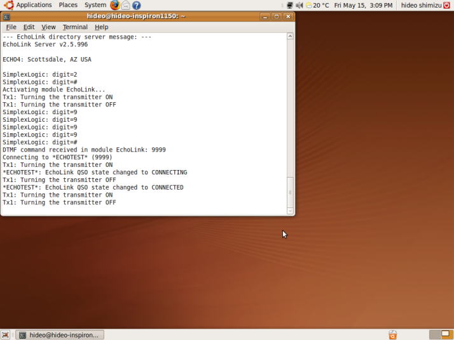Click the 'Connecting to *ECHOTEST* (9999)' line
The image size is (454, 340).
(x=57, y=157)
